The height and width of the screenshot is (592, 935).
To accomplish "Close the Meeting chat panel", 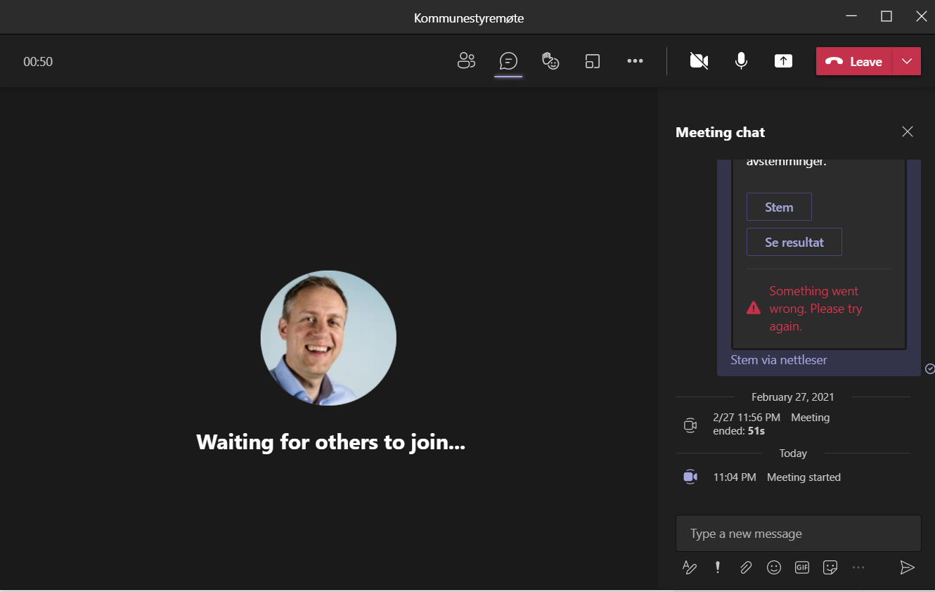I will (907, 131).
